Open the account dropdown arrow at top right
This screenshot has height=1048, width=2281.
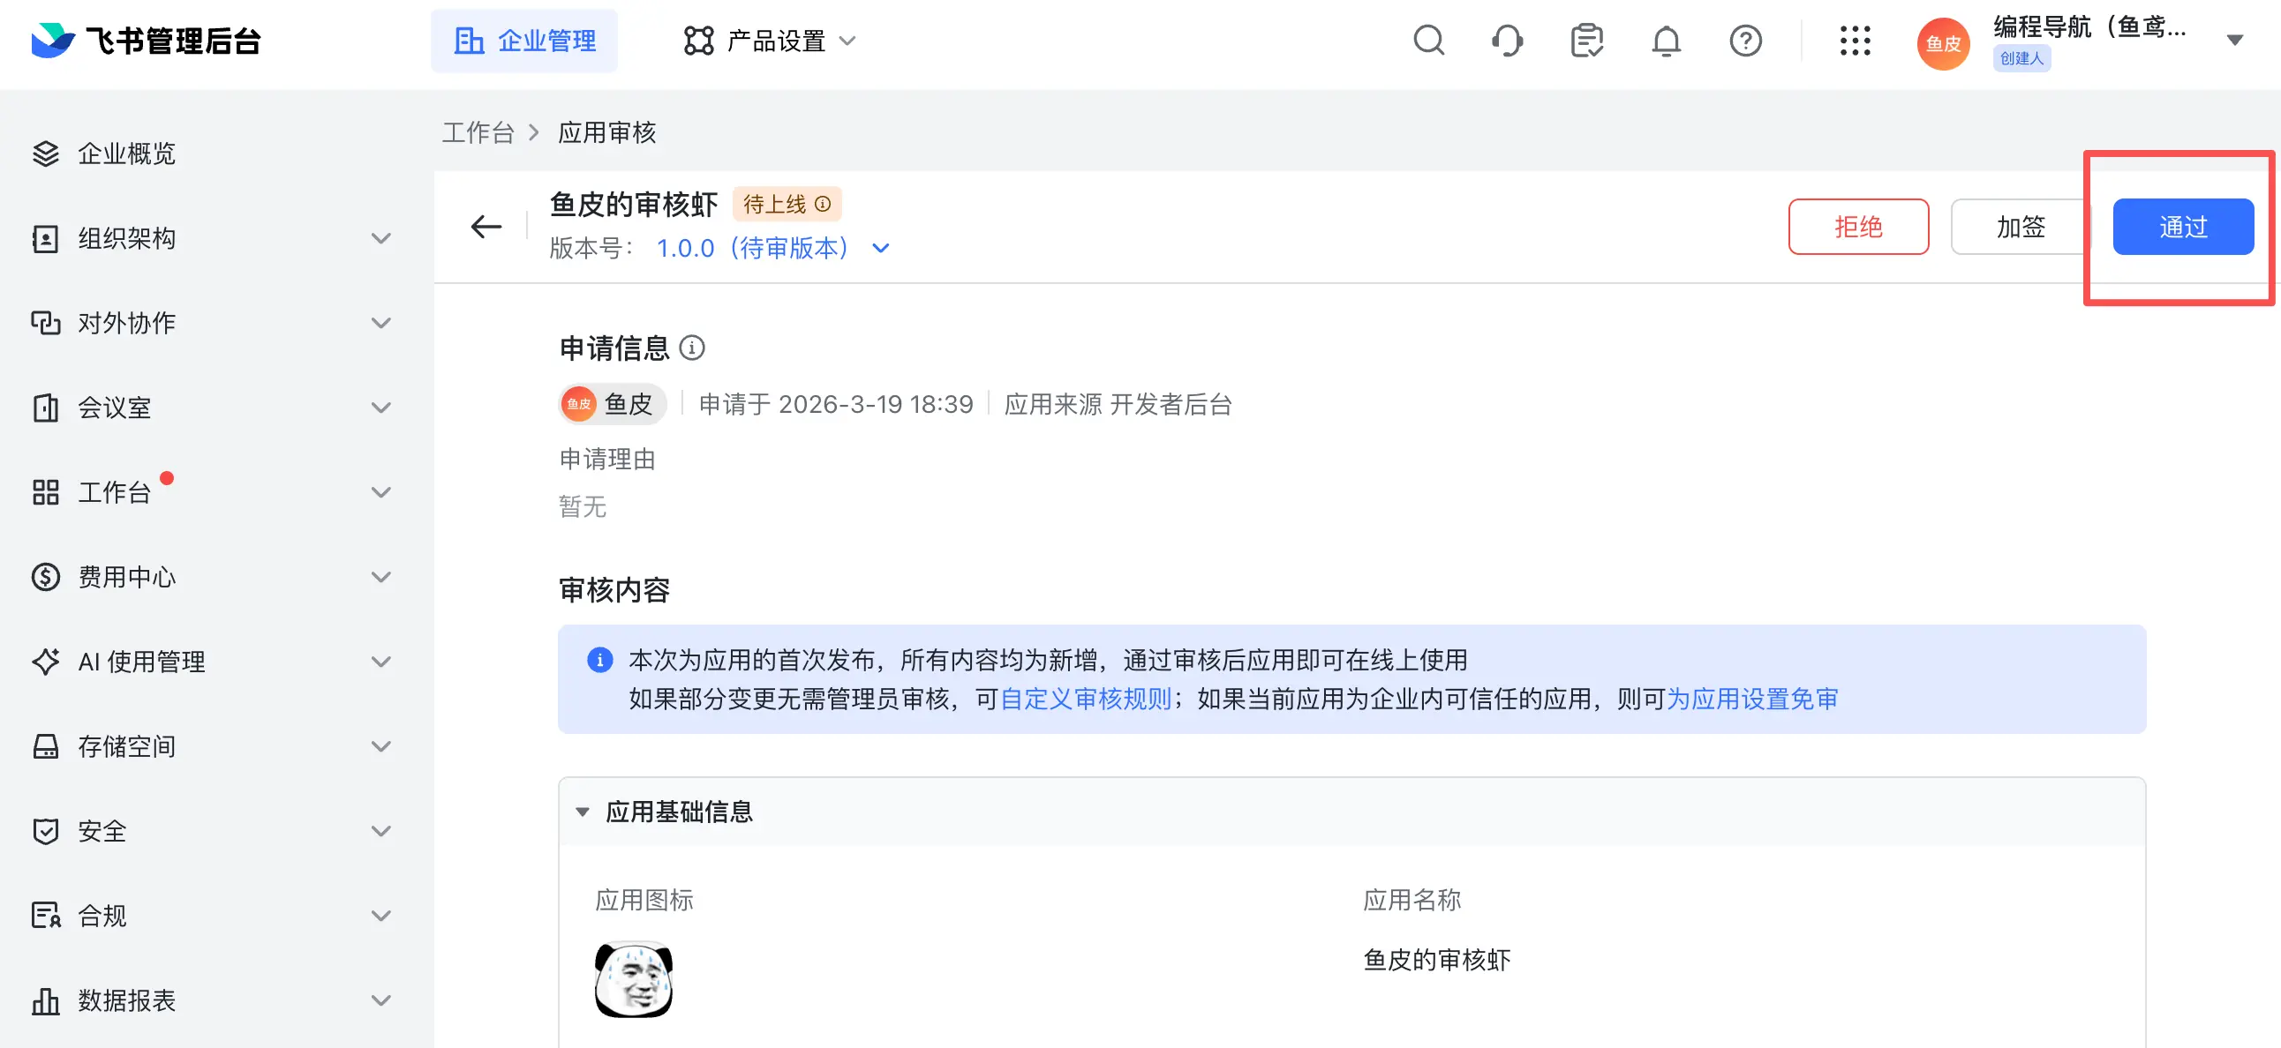tap(2234, 41)
